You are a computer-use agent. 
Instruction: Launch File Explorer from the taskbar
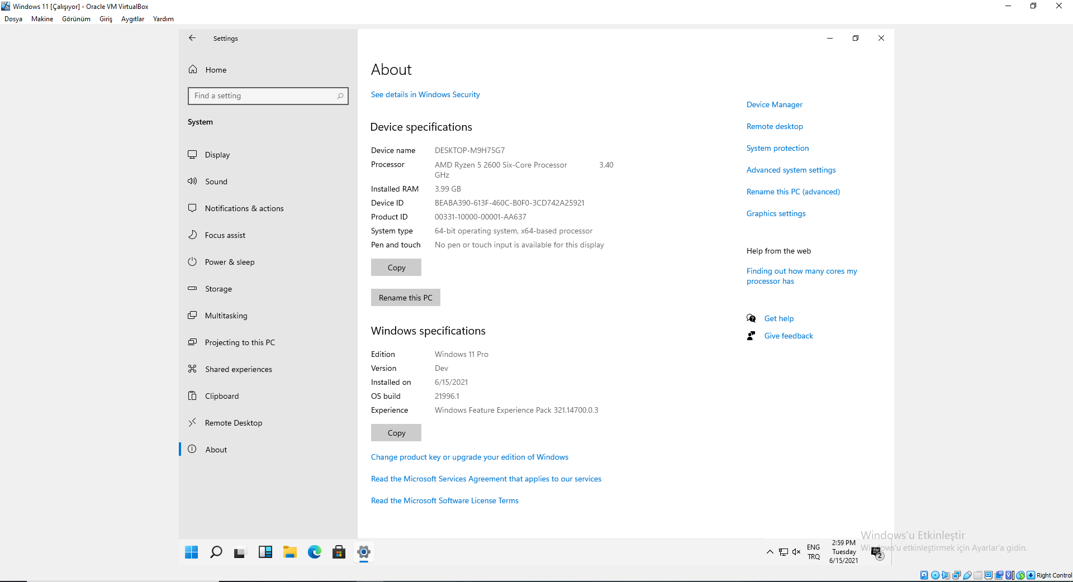click(x=289, y=552)
